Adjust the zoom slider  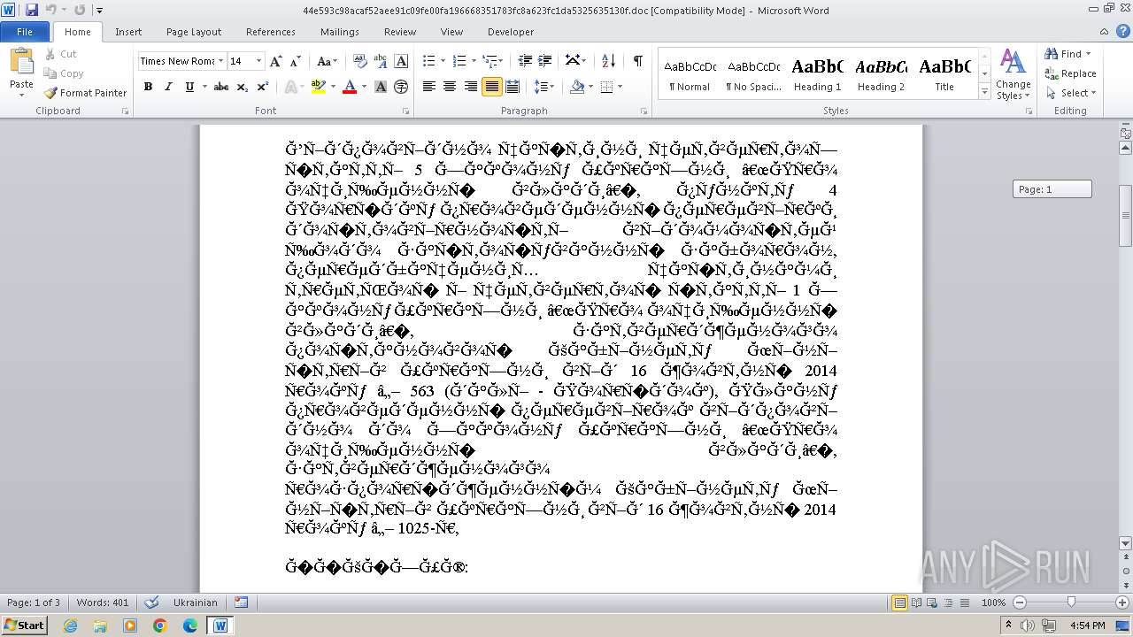point(1071,602)
